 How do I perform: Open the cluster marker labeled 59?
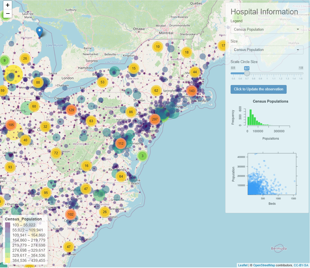click(2, 91)
